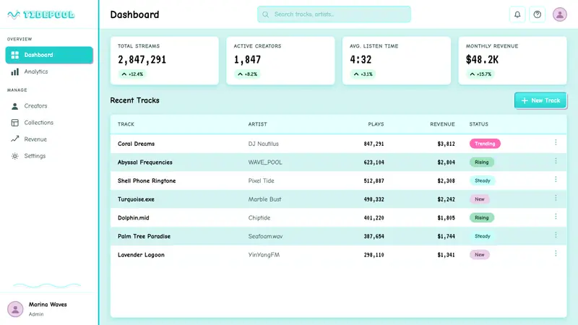Click the +12.4% streams trend badge
Image resolution: width=578 pixels, height=325 pixels.
[x=132, y=74]
